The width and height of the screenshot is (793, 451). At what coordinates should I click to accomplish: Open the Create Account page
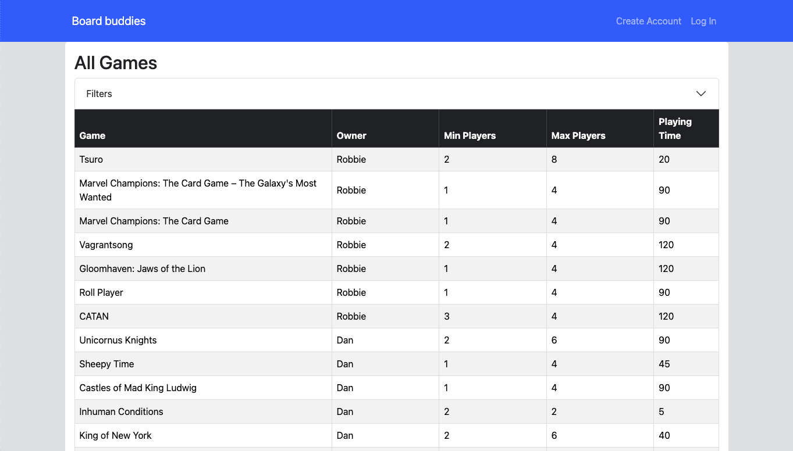(649, 21)
